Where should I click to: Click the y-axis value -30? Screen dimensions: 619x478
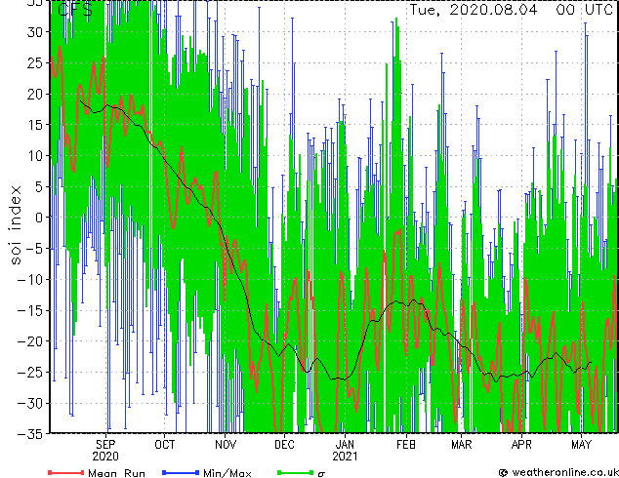30,403
